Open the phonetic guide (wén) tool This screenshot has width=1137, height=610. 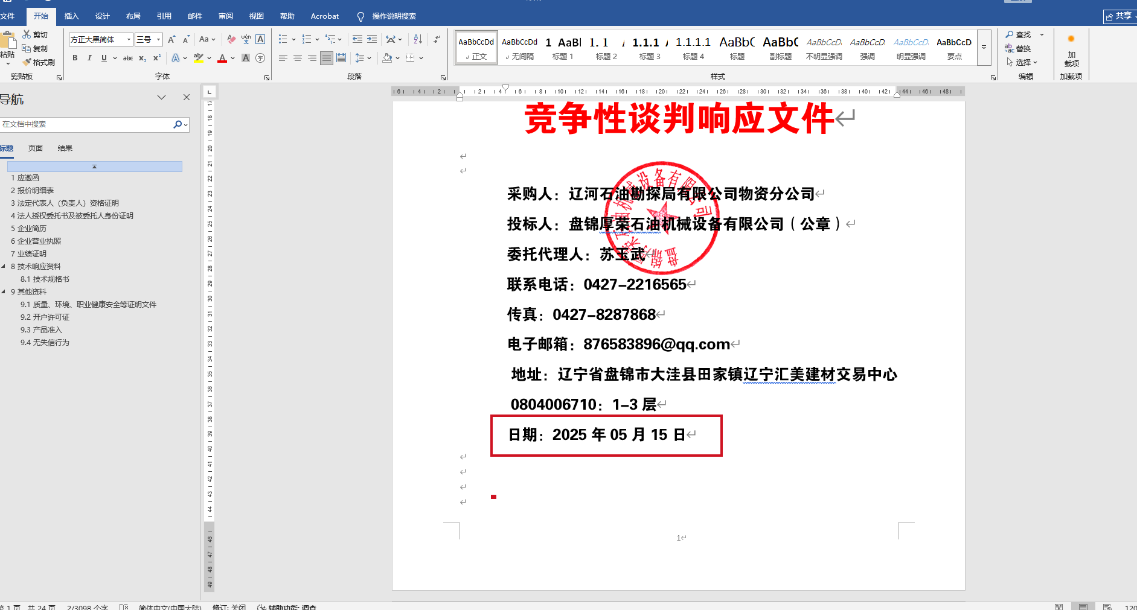pyautogui.click(x=246, y=40)
